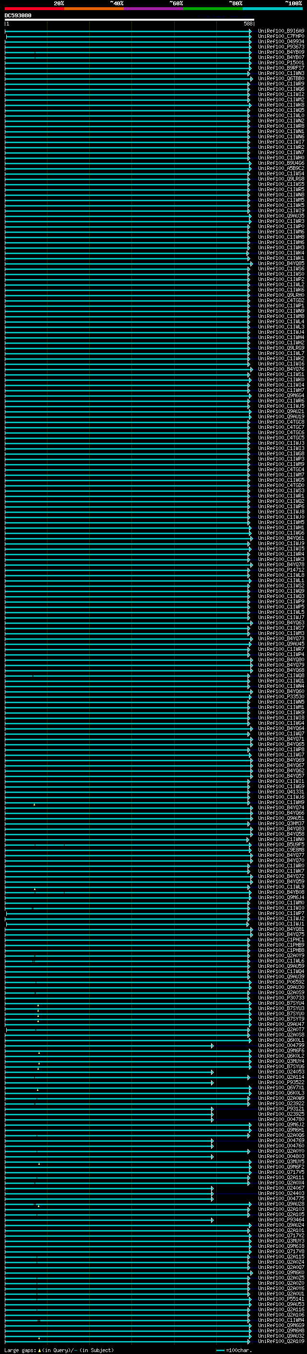Viewport: 307px width, 1354px height.
Task: Select hit label UniRef100_P15001
Action: (281, 62)
